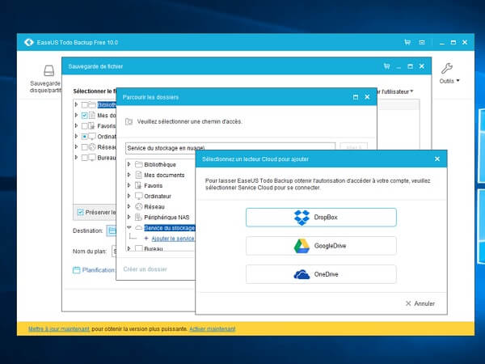Image resolution: width=485 pixels, height=364 pixels.
Task: Select the Bibliothèque folder in browser tree
Action: click(x=160, y=165)
